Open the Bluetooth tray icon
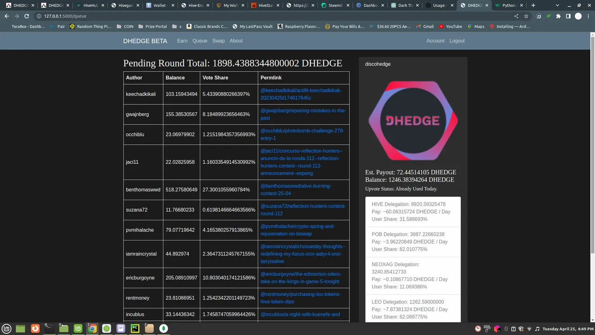 point(506,329)
